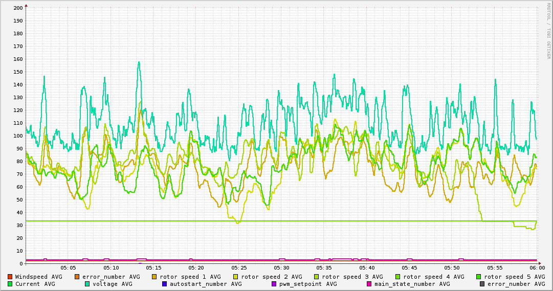
Task: Click the teal voltage AVG legend swatch
Action: 87,284
